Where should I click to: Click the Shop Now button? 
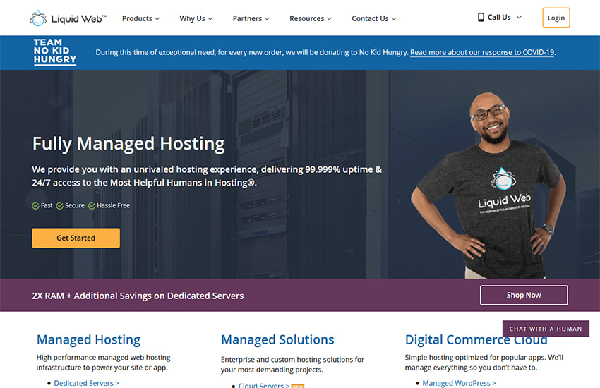[x=524, y=295]
